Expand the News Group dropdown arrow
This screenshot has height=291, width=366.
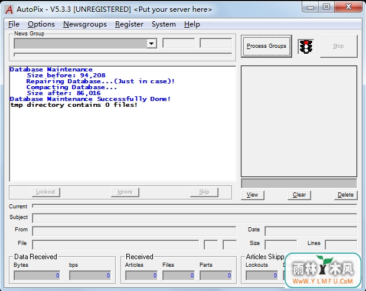(152, 44)
